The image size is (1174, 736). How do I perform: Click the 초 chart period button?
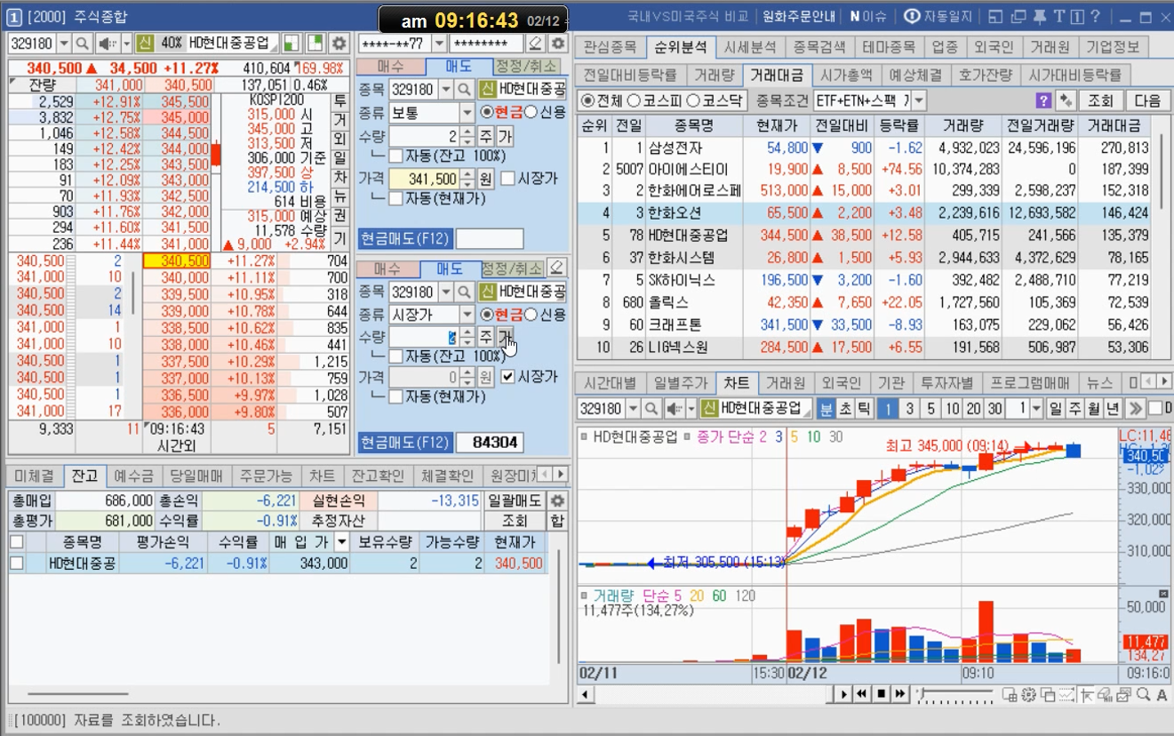844,408
